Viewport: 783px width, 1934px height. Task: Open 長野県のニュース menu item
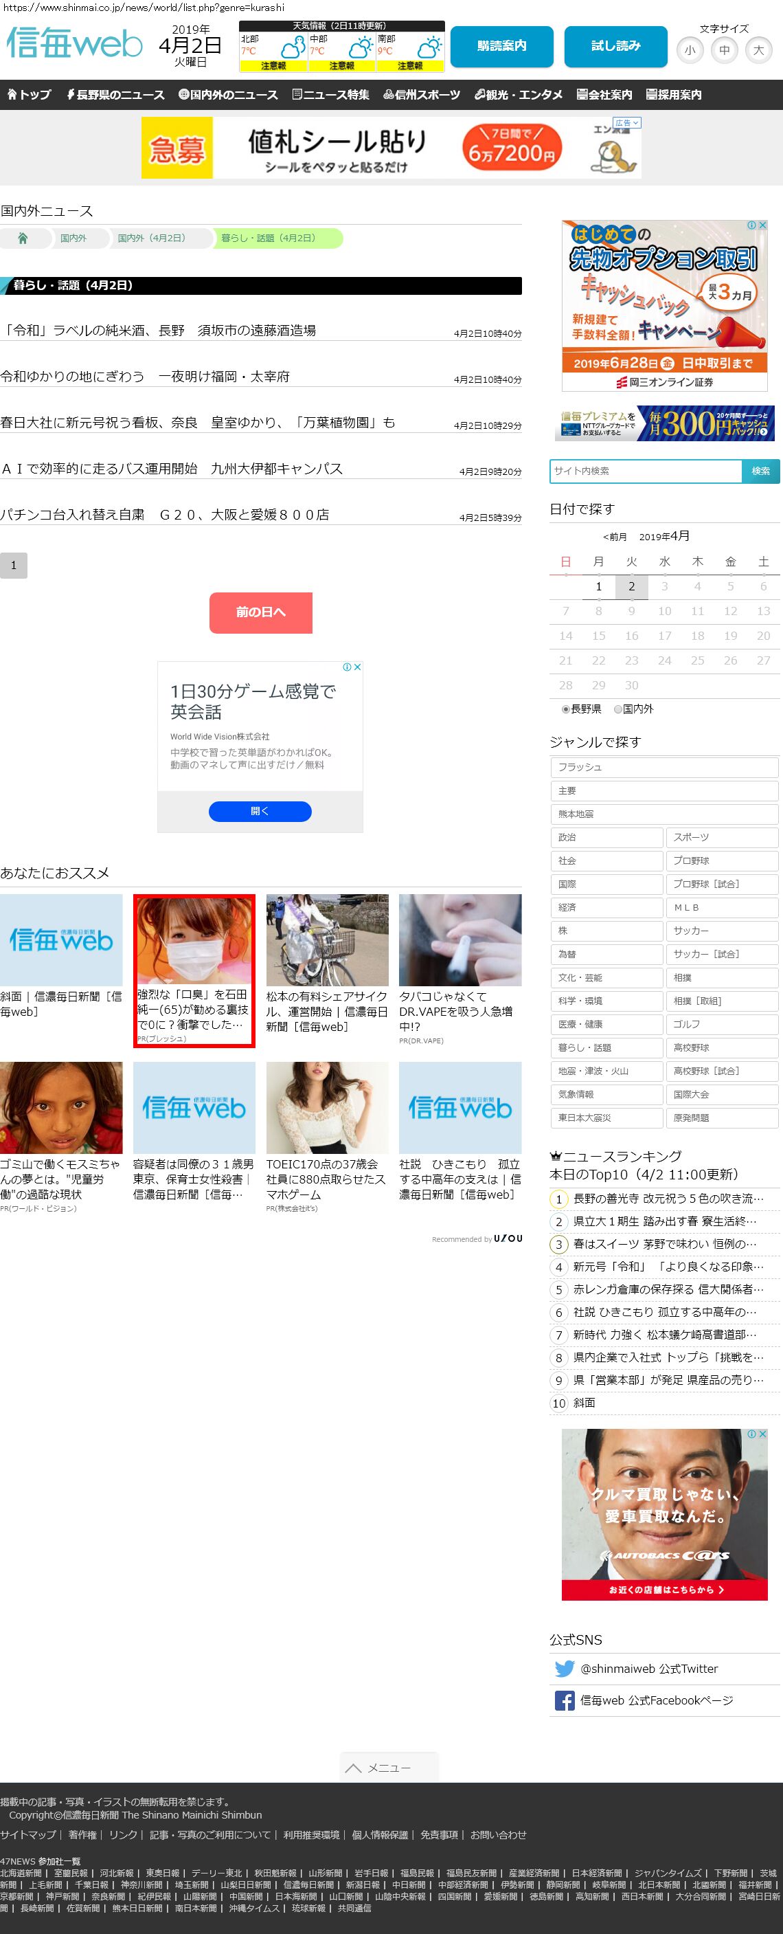click(x=115, y=95)
